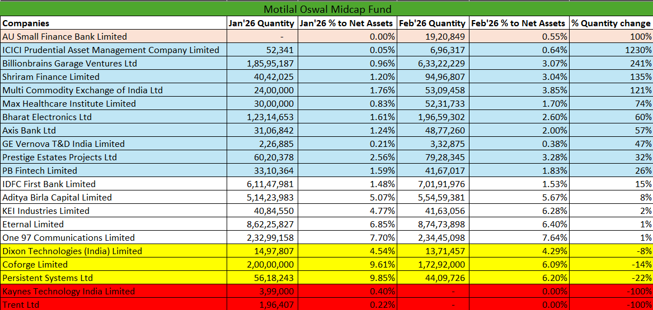Select the PB Fintech Limited cell
This screenshot has height=310, width=653.
tap(113, 170)
